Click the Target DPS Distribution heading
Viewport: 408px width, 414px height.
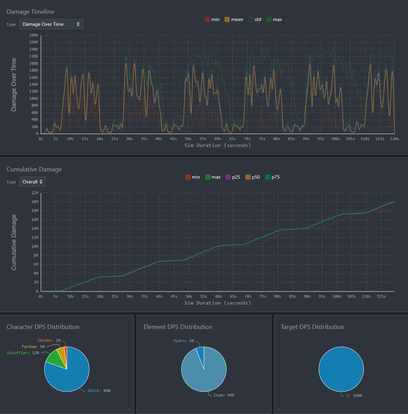click(313, 327)
